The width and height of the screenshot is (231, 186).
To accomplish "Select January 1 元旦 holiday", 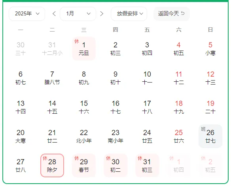I will [84, 49].
